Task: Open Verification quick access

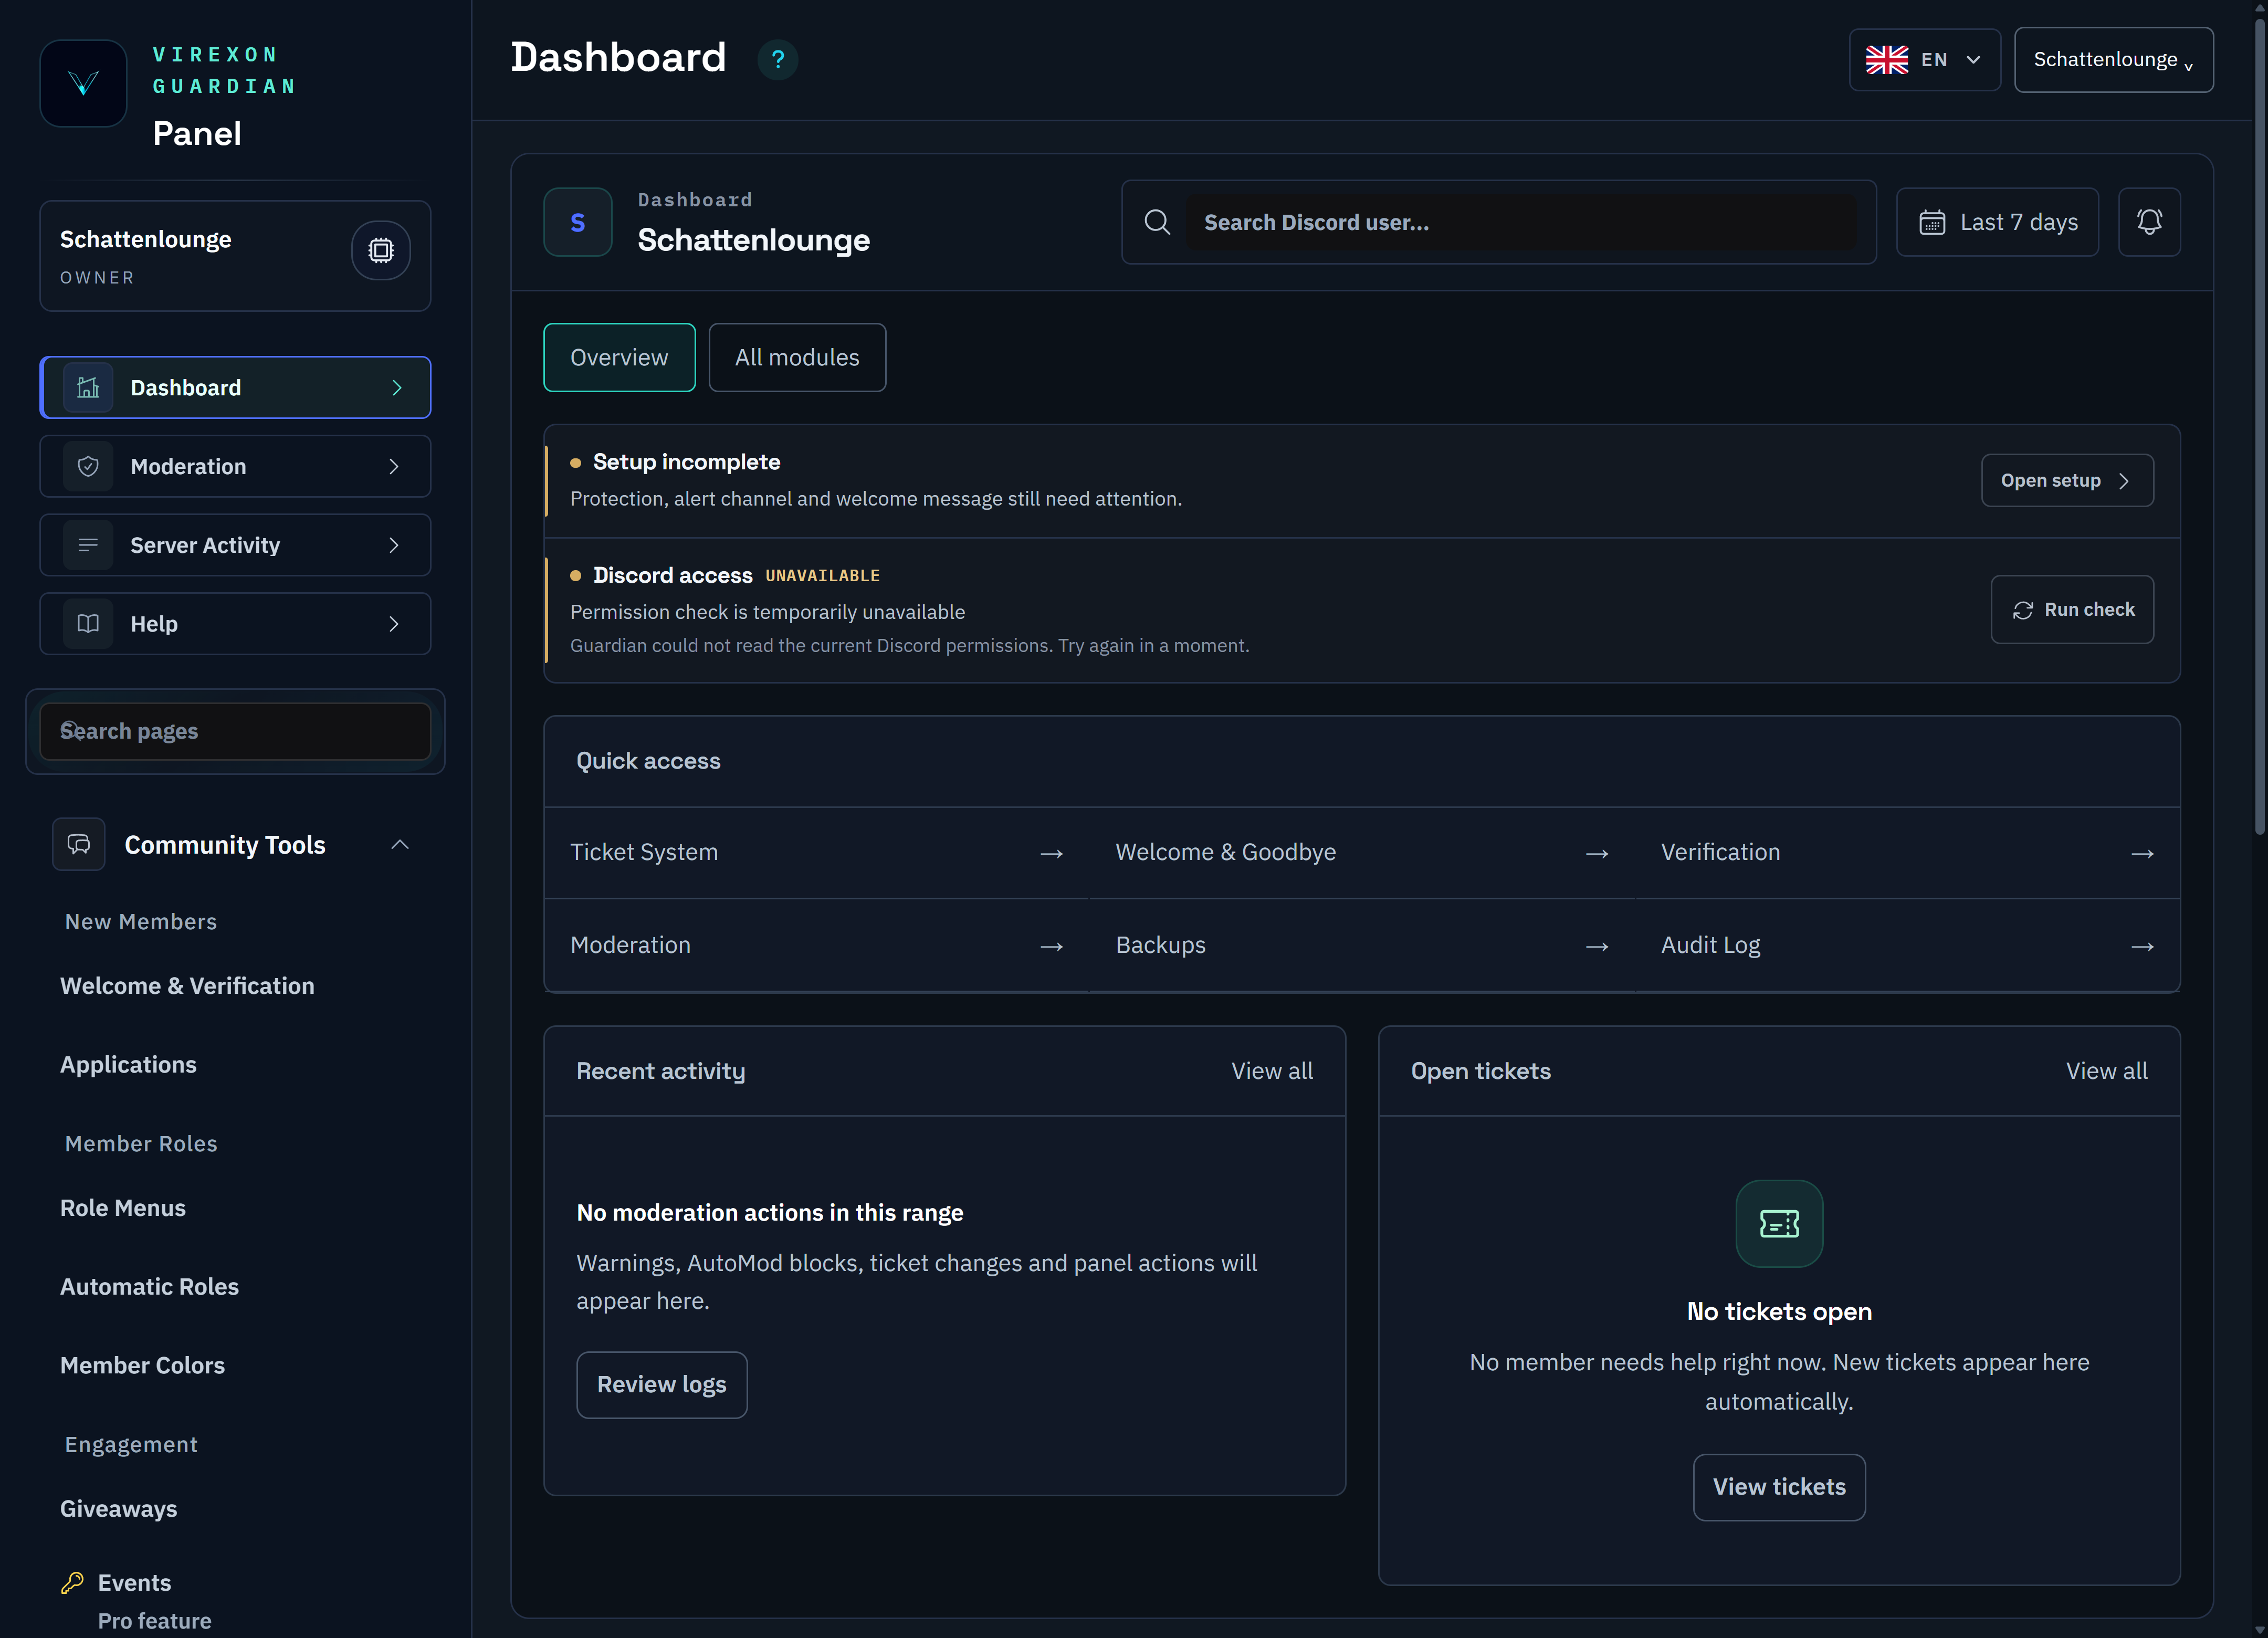Action: click(x=1907, y=853)
